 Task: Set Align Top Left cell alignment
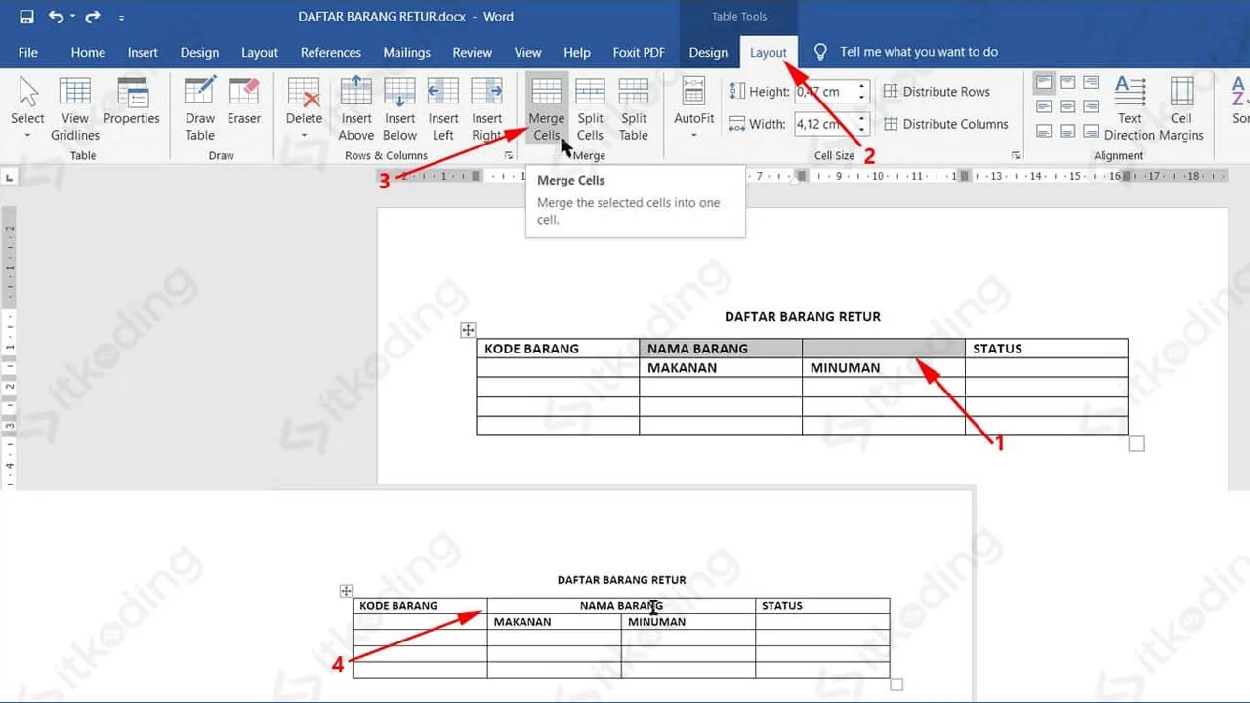pos(1044,83)
